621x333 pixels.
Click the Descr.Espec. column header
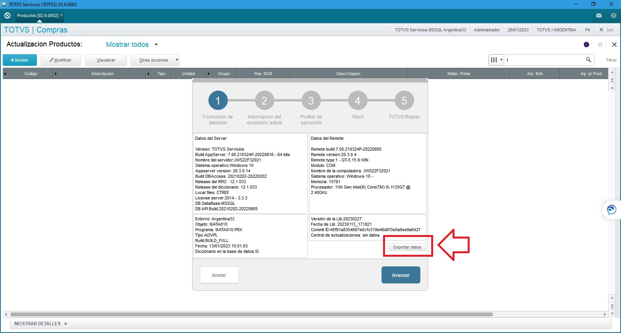[349, 74]
